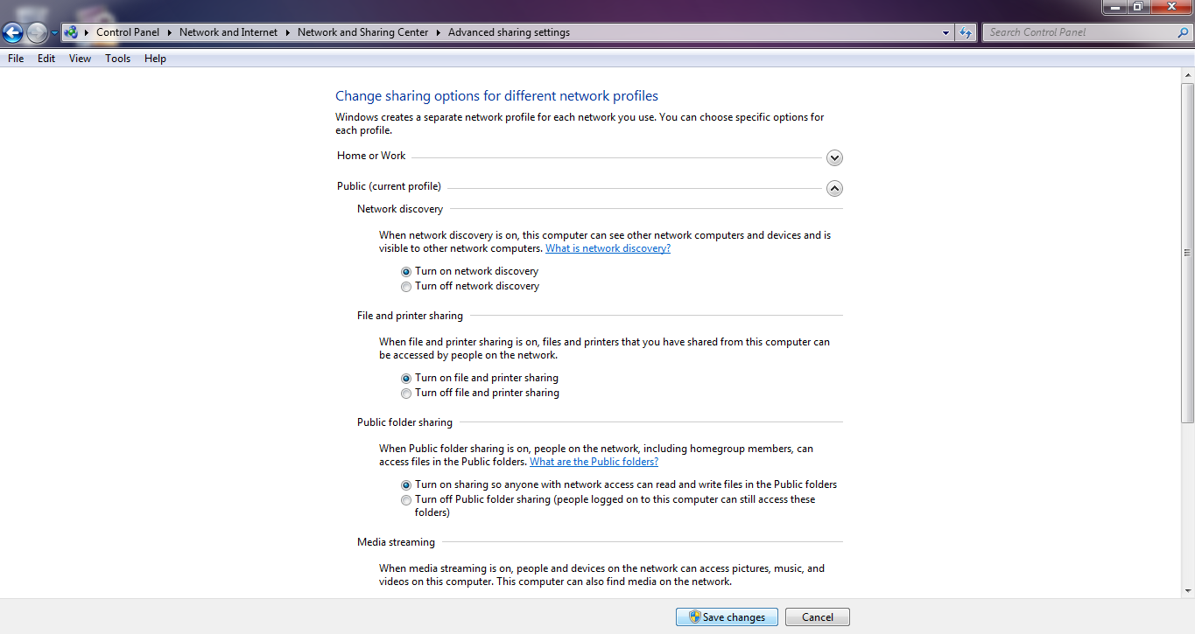Screen dimensions: 1195x634
Task: Click the network icon in the address bar
Action: 69,31
